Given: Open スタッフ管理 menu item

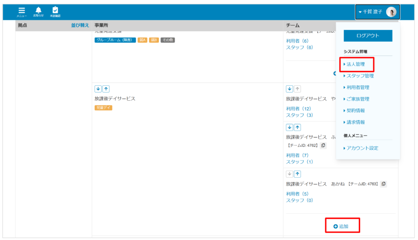Looking at the screenshot, I should pos(360,76).
